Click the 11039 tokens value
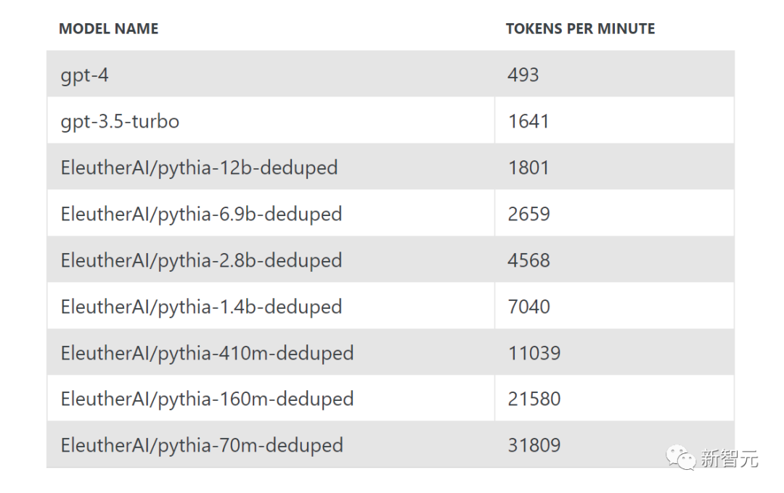The height and width of the screenshot is (493, 784). click(534, 353)
